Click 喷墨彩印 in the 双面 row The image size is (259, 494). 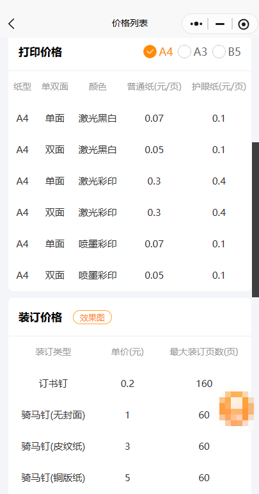click(97, 276)
